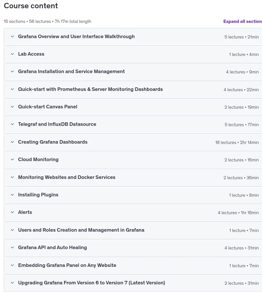
Task: Click '4 lectures • 9min' summary
Action: pyautogui.click(x=242, y=72)
